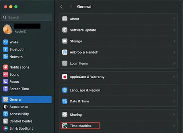Click the AppleCare & Warranty apple icon
Viewport: 183px width, 133px height.
(65, 77)
